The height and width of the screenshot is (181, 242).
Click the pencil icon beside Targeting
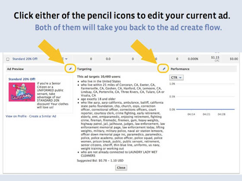[164, 69]
